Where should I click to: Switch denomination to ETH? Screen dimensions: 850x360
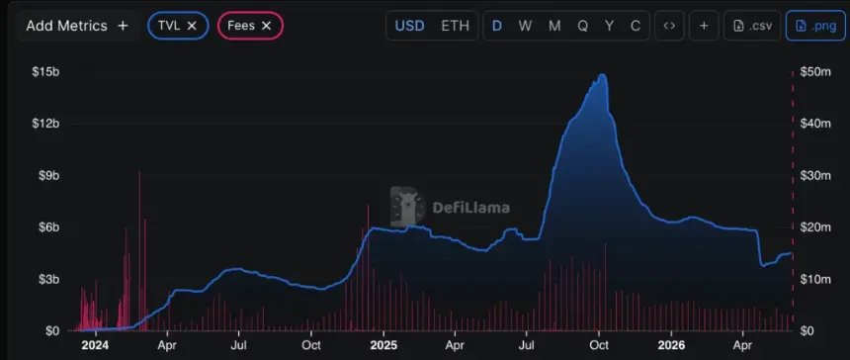pos(455,26)
